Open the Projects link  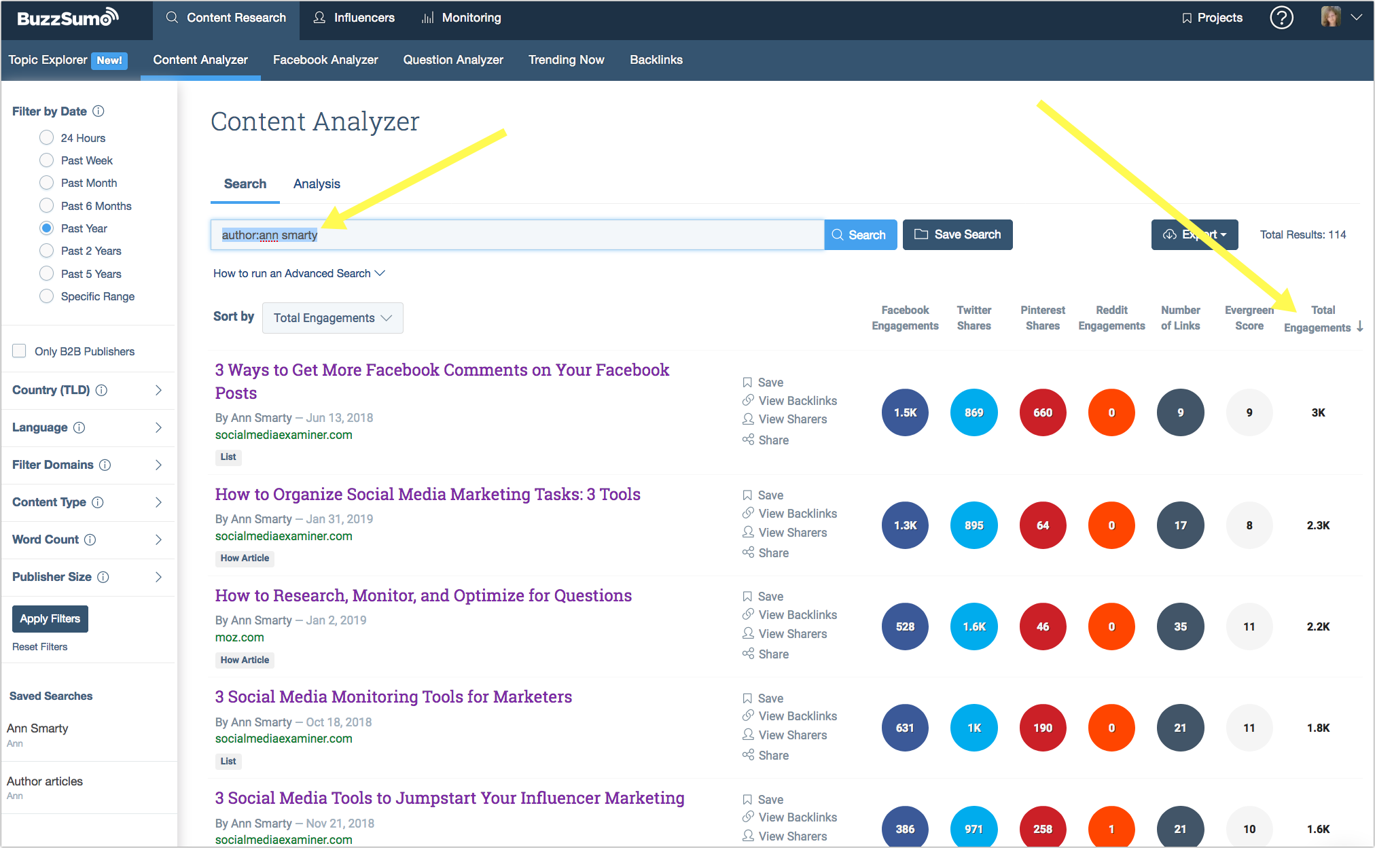1212,18
